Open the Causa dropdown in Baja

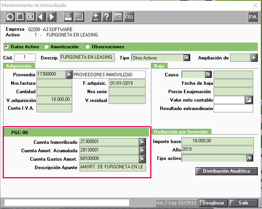(x=208, y=74)
